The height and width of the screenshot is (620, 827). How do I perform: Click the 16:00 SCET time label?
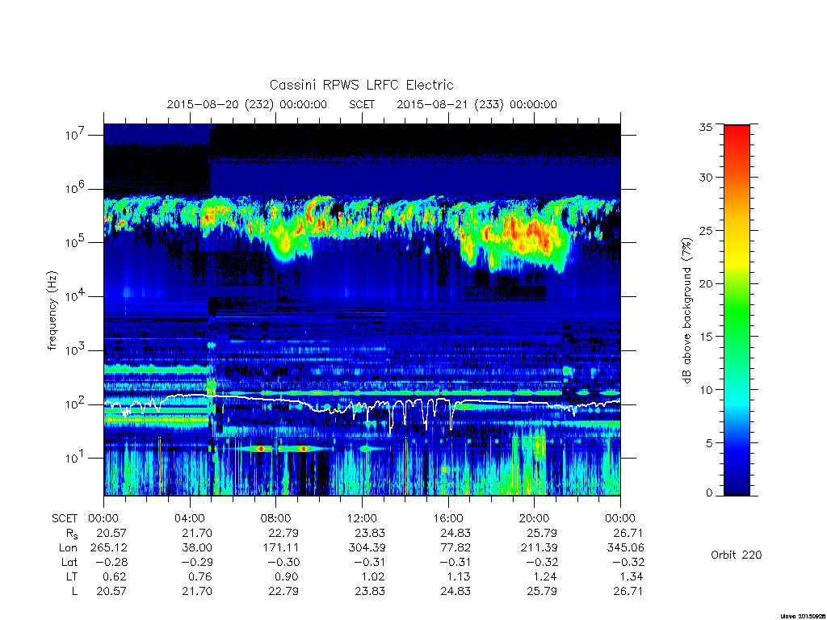tap(447, 518)
